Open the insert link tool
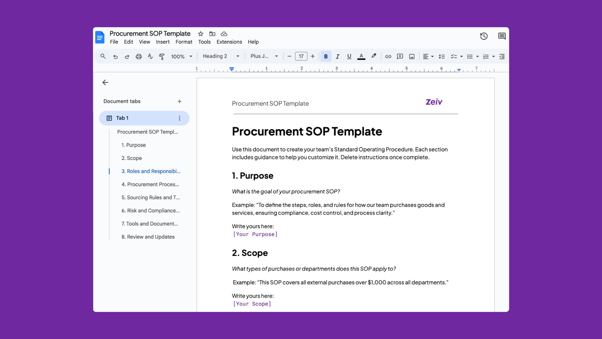602x339 pixels. [x=388, y=56]
